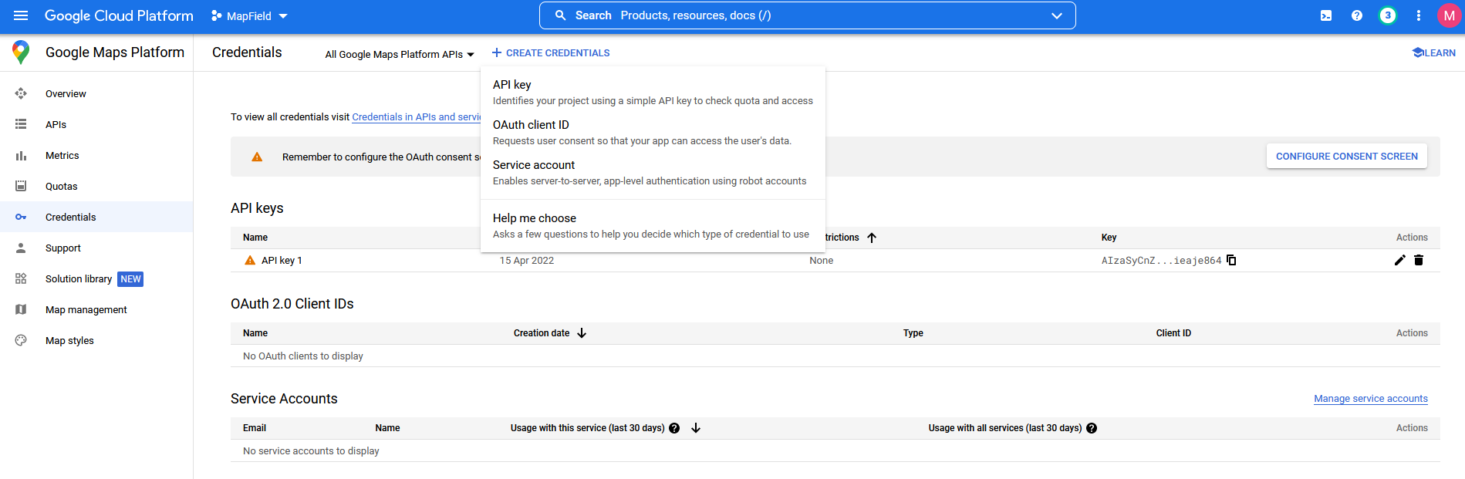This screenshot has height=479, width=1465.
Task: Click Service Accounts Email column header
Action: 255,428
